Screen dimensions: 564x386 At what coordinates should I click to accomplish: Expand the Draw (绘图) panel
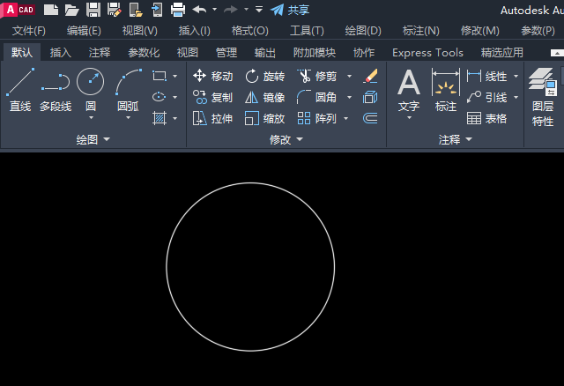93,139
